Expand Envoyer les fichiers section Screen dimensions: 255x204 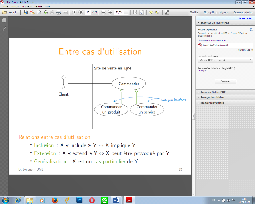click(x=212, y=97)
